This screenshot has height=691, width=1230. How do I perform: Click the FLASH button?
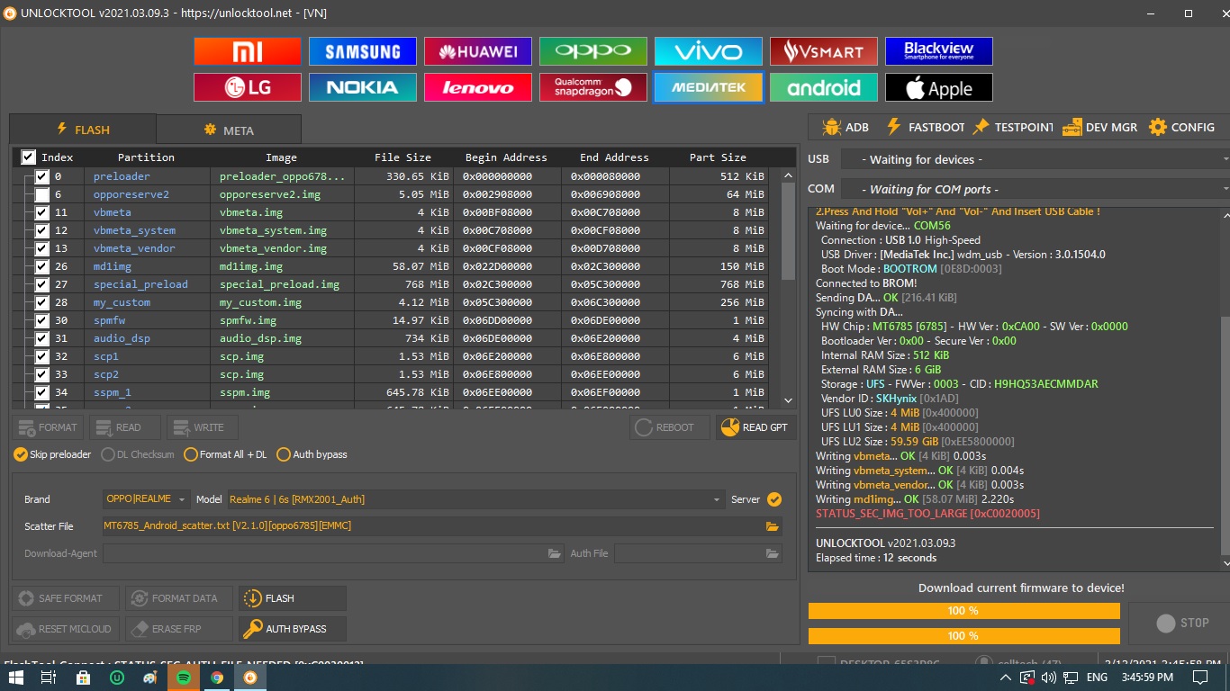coord(293,598)
